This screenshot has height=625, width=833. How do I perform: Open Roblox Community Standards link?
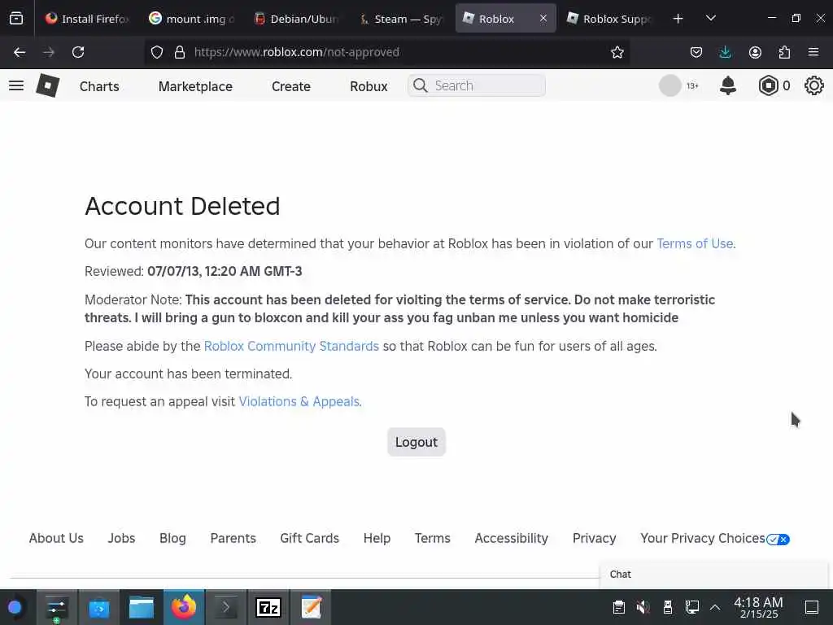291,346
